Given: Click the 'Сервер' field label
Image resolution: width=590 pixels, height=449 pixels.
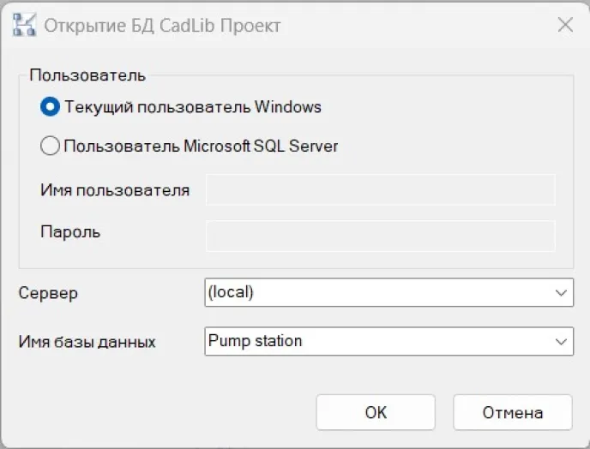Looking at the screenshot, I should click(x=48, y=293).
